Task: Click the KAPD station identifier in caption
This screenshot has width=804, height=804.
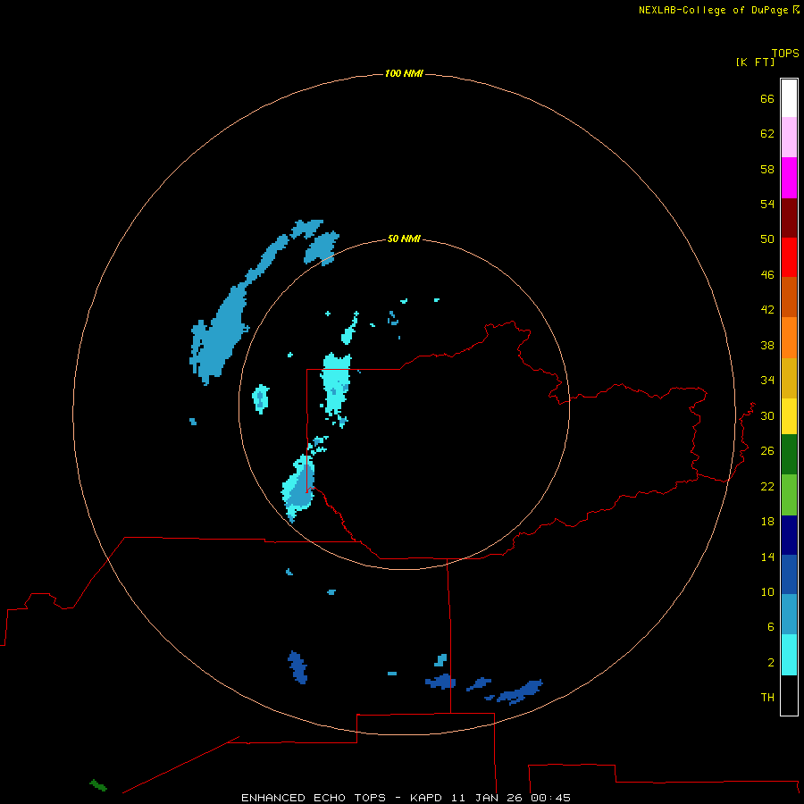Action: click(x=428, y=798)
